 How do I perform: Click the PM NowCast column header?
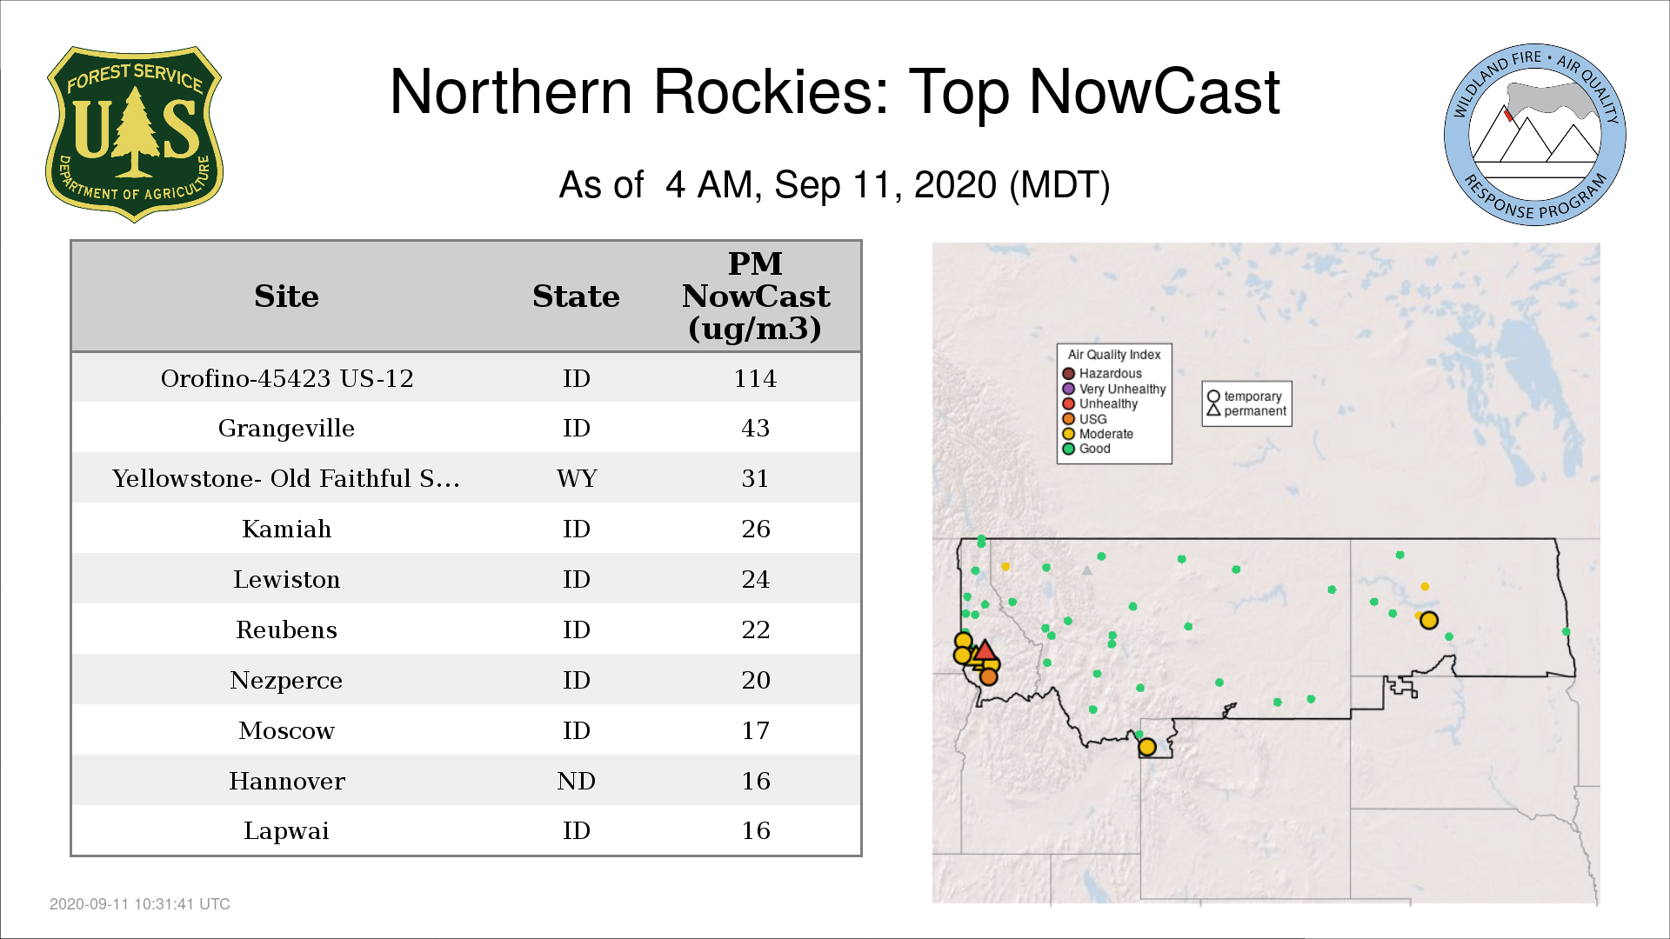coord(755,296)
